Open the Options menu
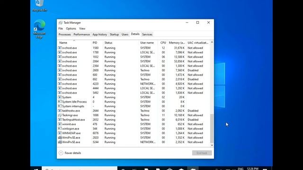303x170 pixels. tap(71, 28)
